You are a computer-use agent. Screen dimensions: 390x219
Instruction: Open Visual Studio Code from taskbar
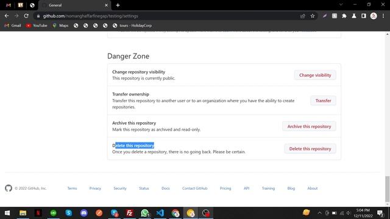pos(160,213)
